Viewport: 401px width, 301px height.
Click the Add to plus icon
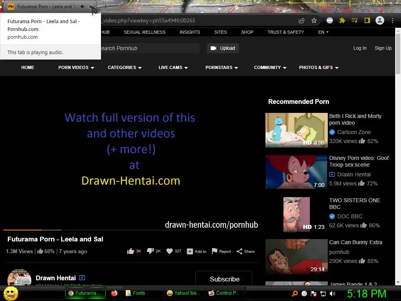[190, 252]
